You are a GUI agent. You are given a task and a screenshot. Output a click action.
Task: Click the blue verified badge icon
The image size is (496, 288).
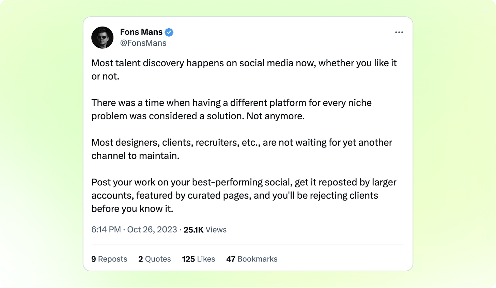[x=169, y=32]
